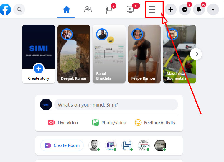Open the Facebook search icon
224x162 pixels.
19,9
